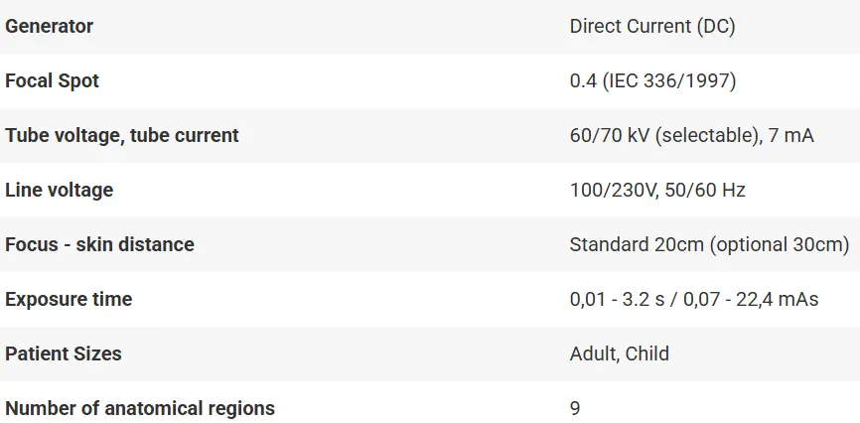Click the IEC 336/1997 standard text
This screenshot has height=423, width=860.
669,81
